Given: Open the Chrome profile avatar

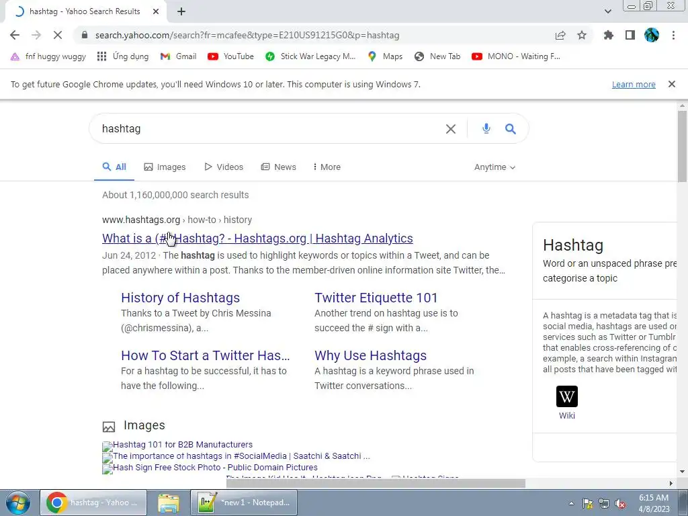Looking at the screenshot, I should [652, 35].
